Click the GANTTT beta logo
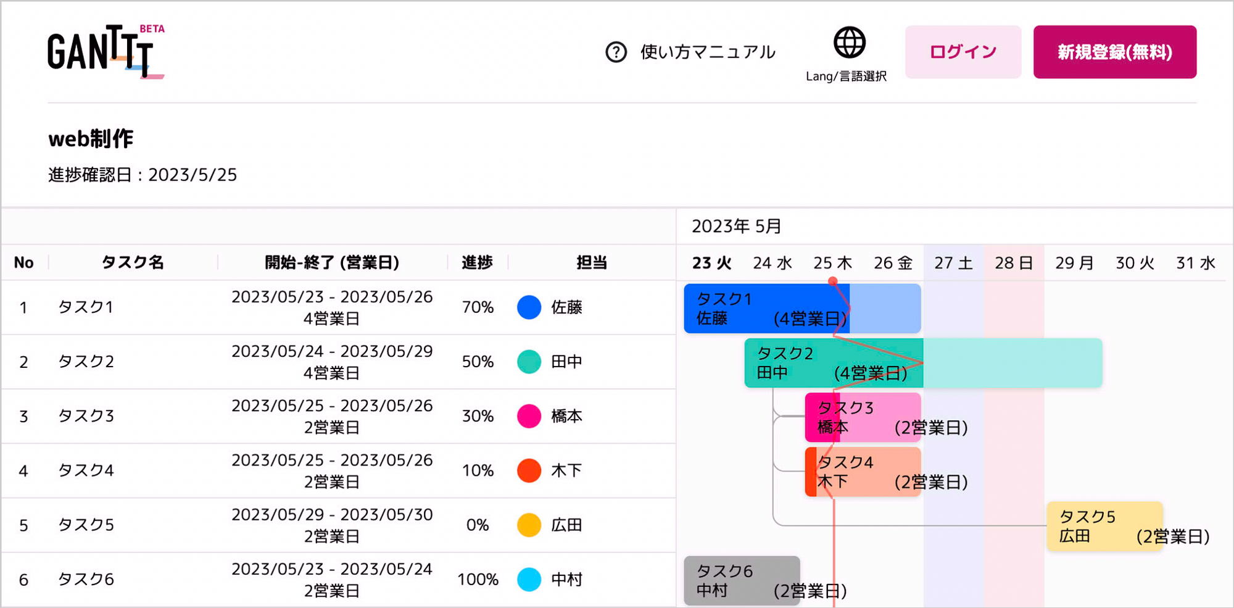Image resolution: width=1234 pixels, height=608 pixels. point(106,52)
